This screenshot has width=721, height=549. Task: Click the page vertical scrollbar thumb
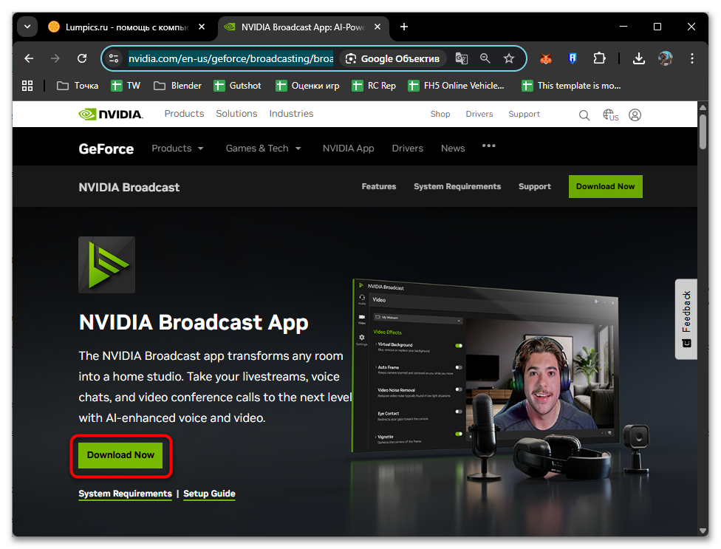(703, 132)
